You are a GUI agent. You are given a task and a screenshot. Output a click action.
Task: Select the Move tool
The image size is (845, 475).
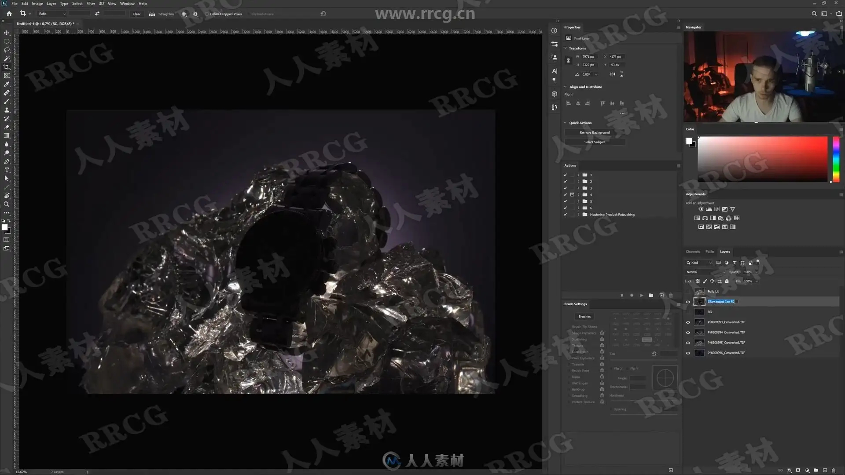pos(7,33)
